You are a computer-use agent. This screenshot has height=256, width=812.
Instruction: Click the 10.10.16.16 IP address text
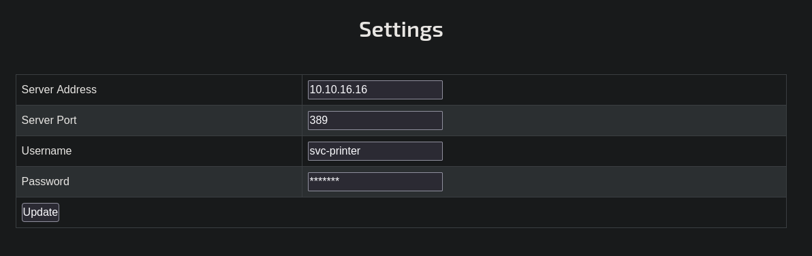click(x=338, y=89)
